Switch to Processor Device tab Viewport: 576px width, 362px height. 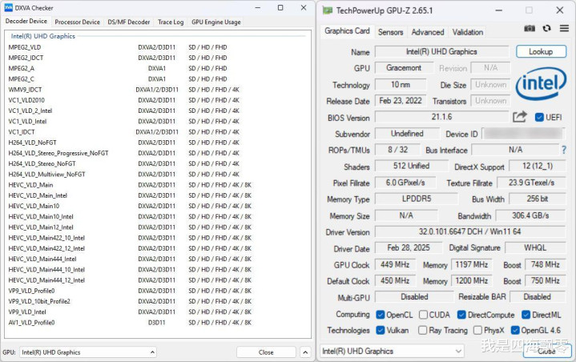[77, 22]
